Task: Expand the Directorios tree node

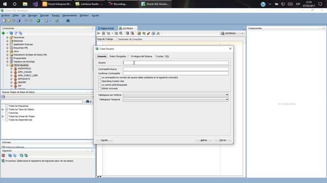Action: coord(7,38)
